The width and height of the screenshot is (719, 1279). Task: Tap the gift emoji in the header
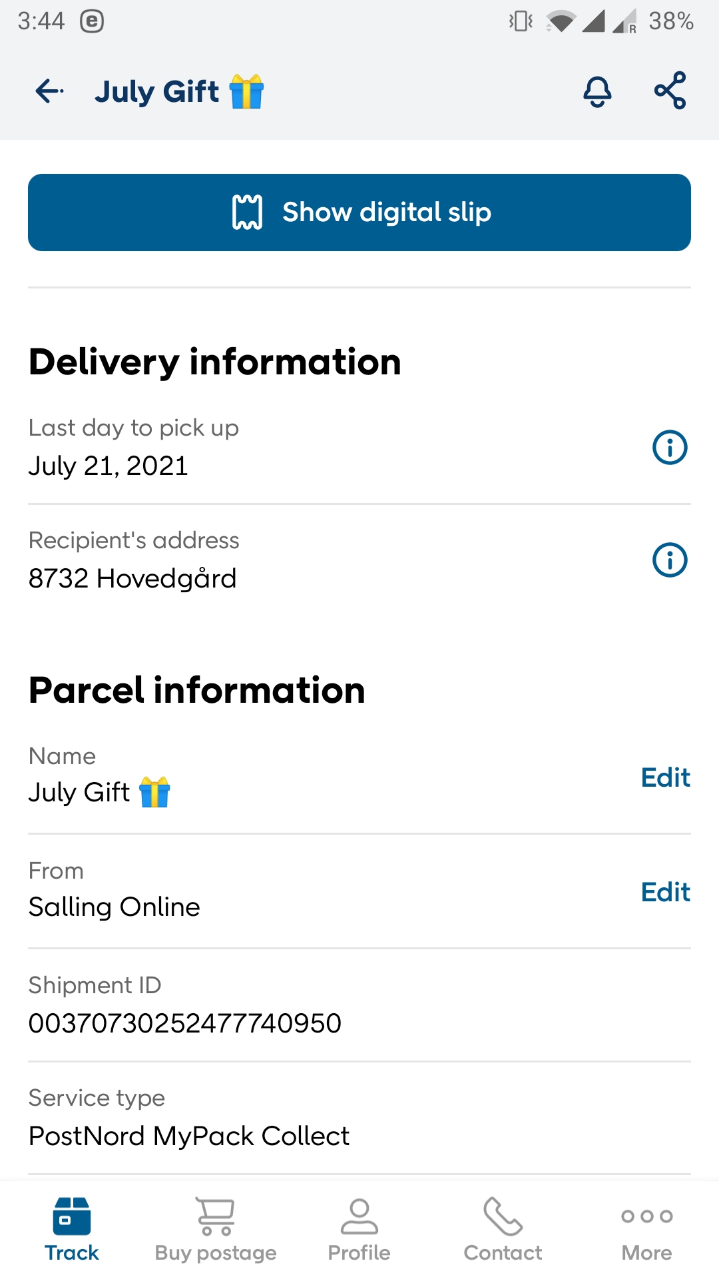point(246,91)
